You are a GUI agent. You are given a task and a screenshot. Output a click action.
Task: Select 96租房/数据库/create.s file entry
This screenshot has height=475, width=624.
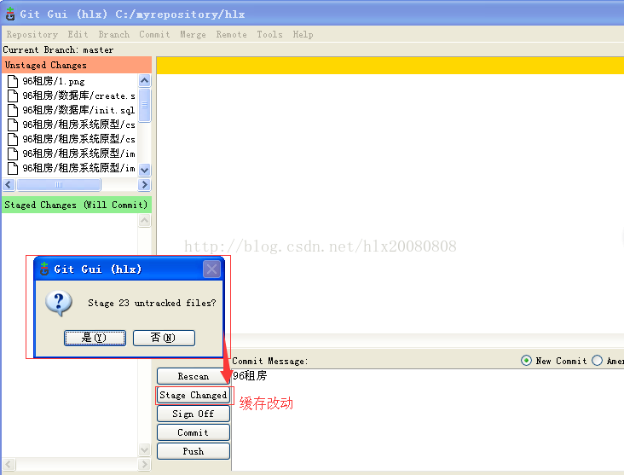tap(78, 96)
